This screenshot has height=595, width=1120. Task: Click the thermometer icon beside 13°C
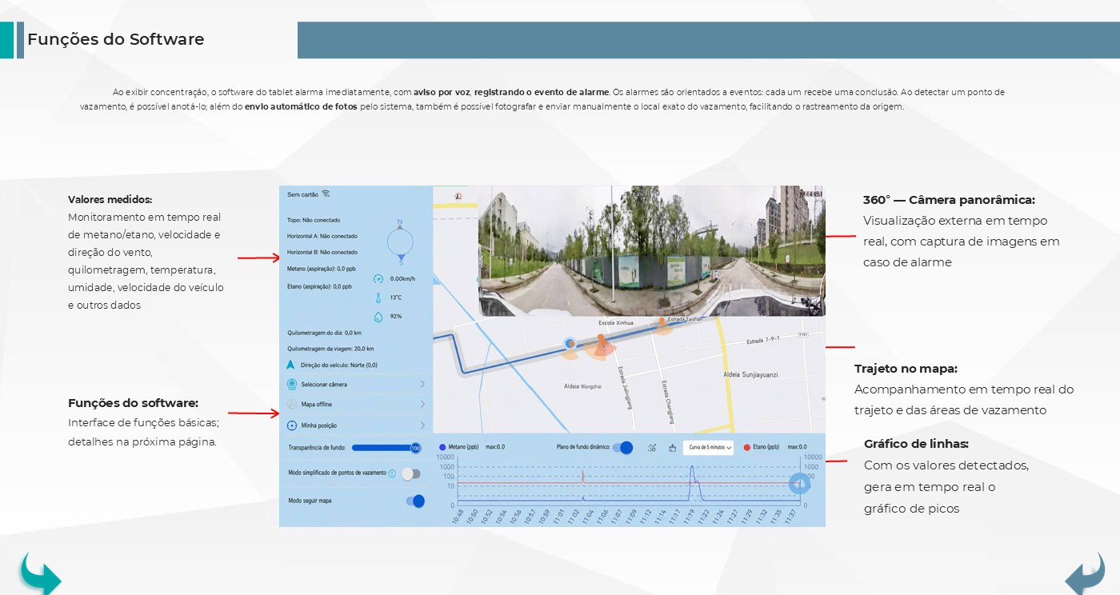[x=378, y=297]
